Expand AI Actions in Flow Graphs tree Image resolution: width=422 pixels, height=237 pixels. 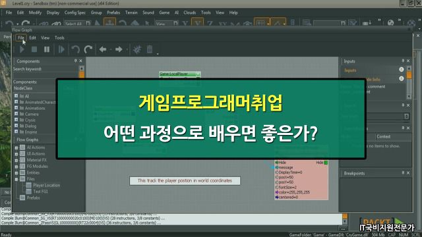(16, 147)
